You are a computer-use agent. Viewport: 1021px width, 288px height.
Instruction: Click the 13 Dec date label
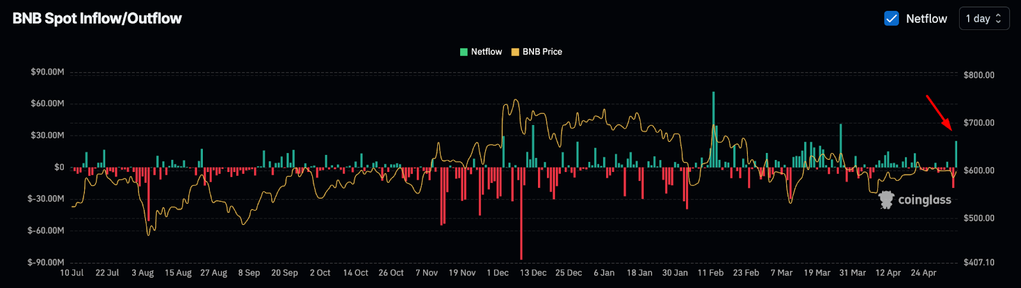533,273
